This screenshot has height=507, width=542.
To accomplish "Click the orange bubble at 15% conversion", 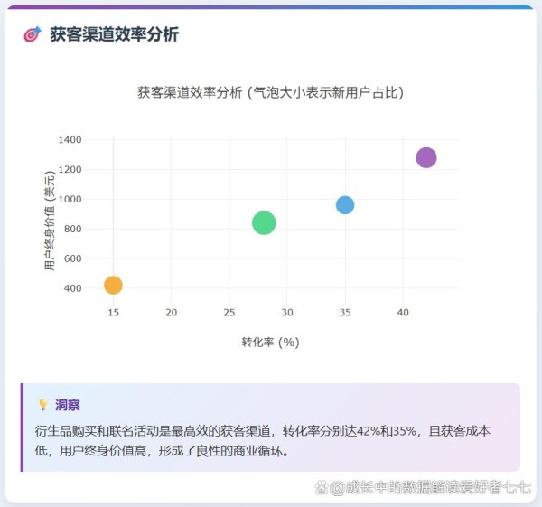I will point(113,286).
